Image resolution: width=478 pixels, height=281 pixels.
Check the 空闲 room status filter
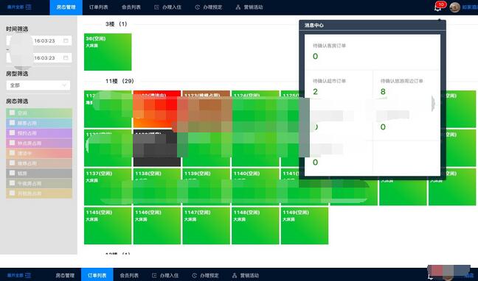tap(13, 113)
